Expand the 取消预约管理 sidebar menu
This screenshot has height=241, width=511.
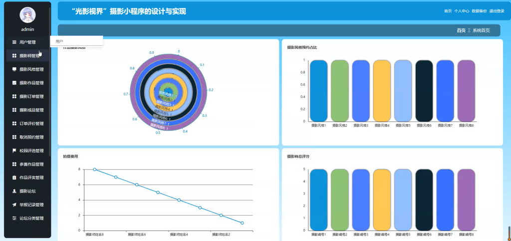28,137
